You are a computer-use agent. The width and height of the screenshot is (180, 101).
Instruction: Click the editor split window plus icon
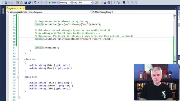pyautogui.click(x=175, y=16)
